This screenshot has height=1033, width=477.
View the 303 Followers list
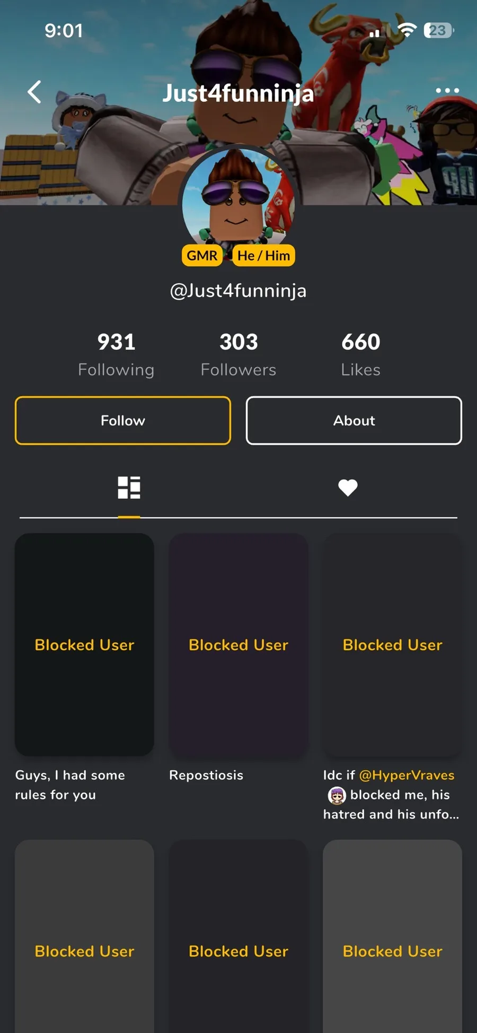(238, 354)
